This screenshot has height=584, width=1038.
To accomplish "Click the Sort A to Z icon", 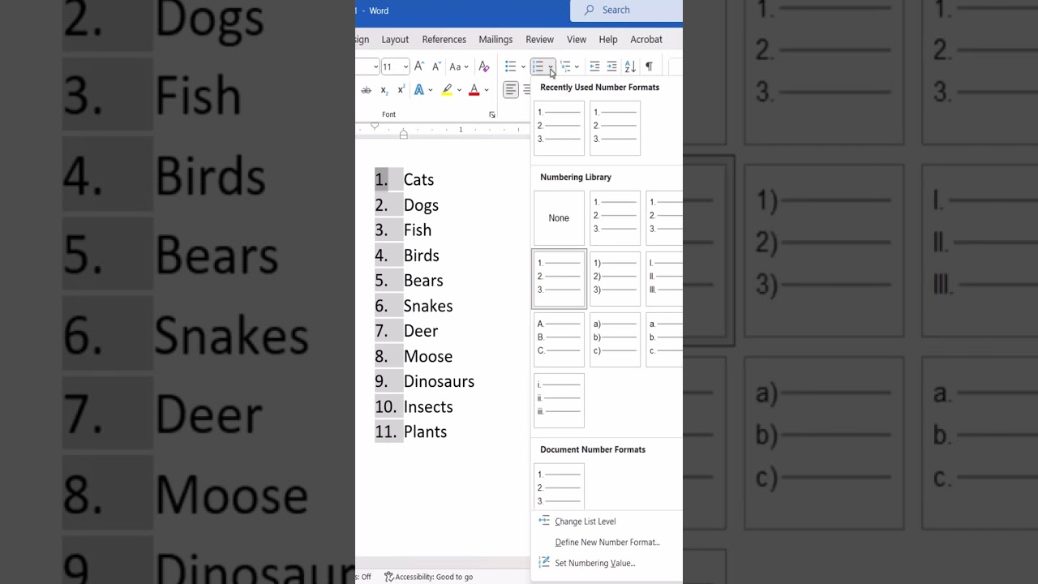I will click(630, 67).
